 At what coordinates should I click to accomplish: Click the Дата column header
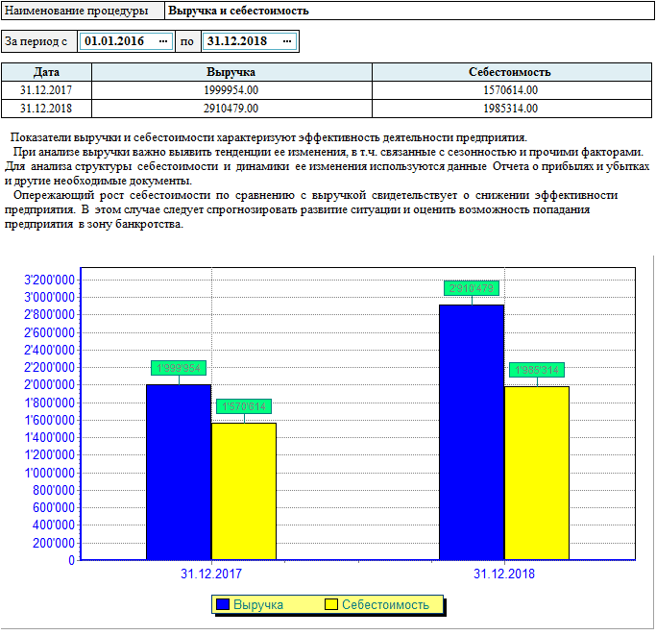pos(46,72)
